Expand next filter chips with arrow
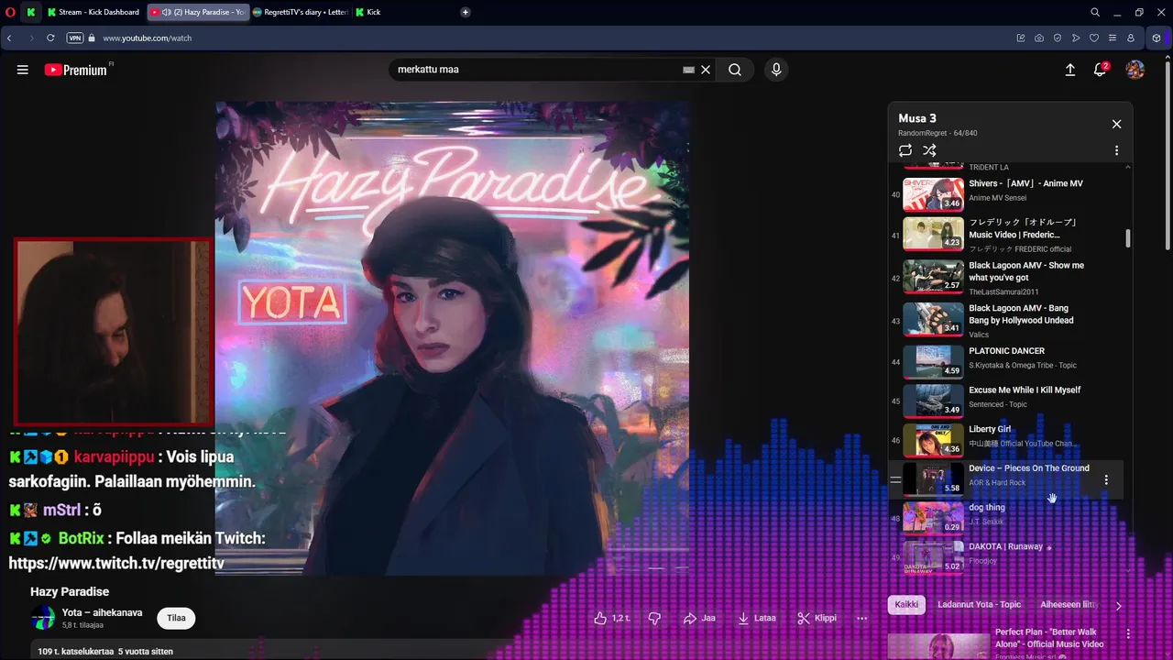This screenshot has height=660, width=1173. [x=1118, y=605]
